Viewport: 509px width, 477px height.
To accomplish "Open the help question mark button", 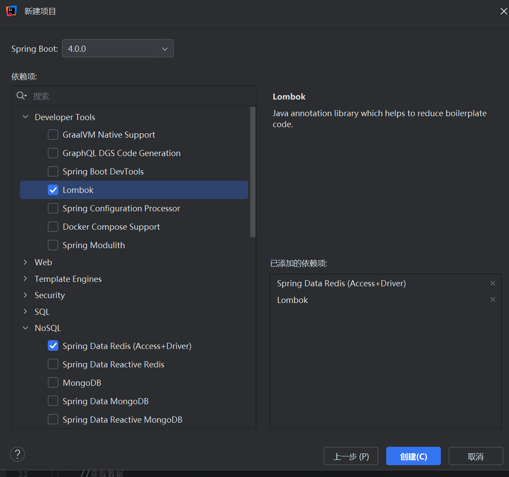I will (x=18, y=454).
